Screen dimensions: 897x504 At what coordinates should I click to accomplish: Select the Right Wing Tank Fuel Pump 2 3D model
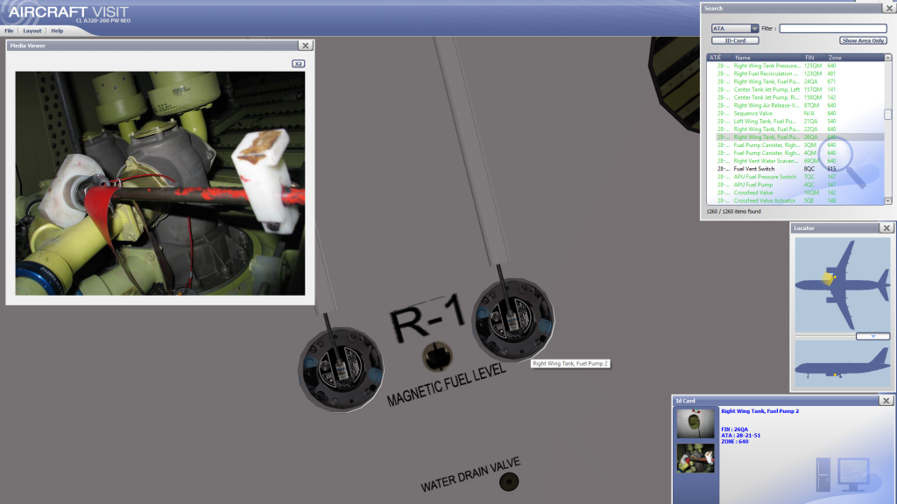point(512,319)
